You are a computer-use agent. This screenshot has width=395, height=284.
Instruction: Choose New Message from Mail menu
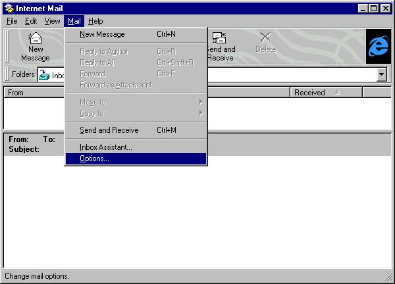click(136, 34)
